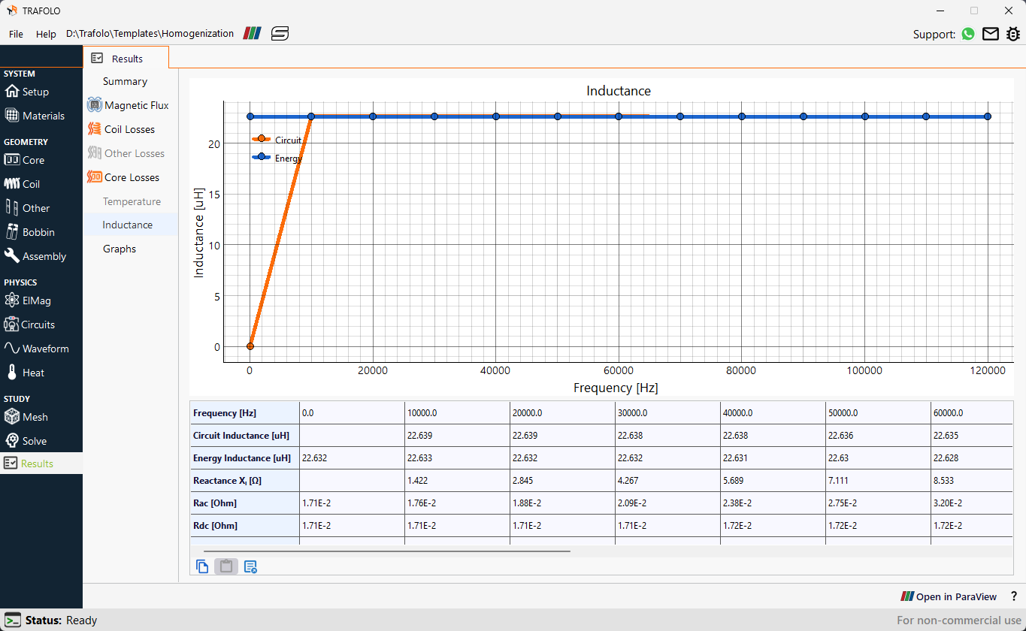Copy table data with copy icon
This screenshot has width=1026, height=631.
[202, 566]
